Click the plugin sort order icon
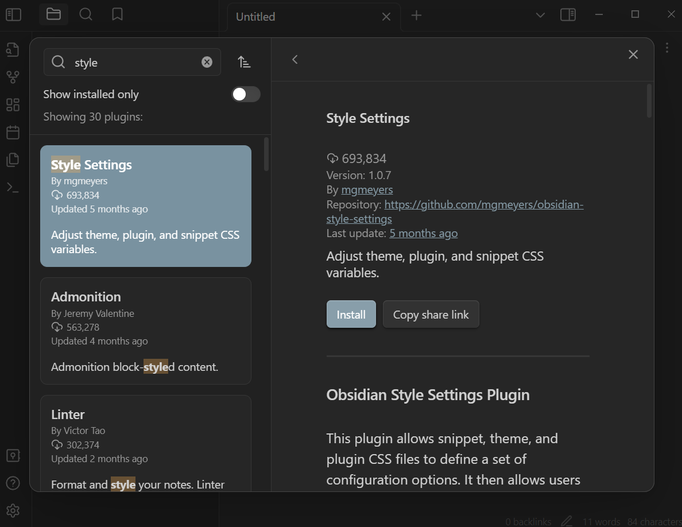This screenshot has width=682, height=527. [x=244, y=62]
